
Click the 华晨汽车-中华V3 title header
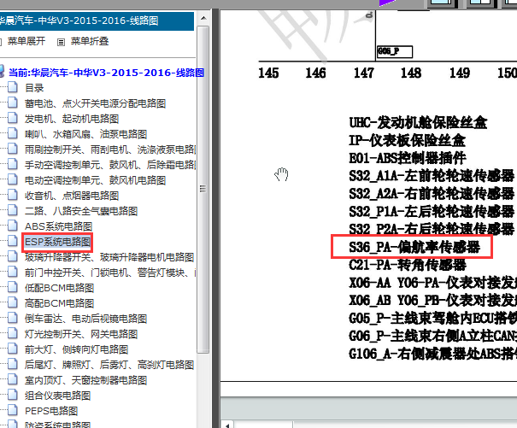(96, 21)
